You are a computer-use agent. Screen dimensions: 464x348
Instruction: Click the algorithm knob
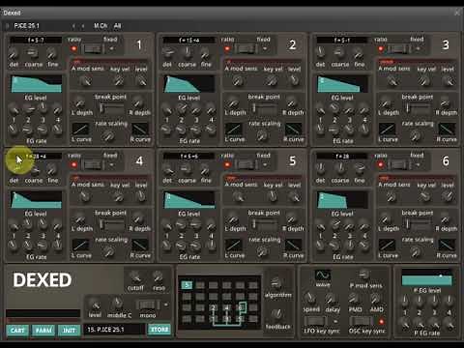pyautogui.click(x=276, y=283)
